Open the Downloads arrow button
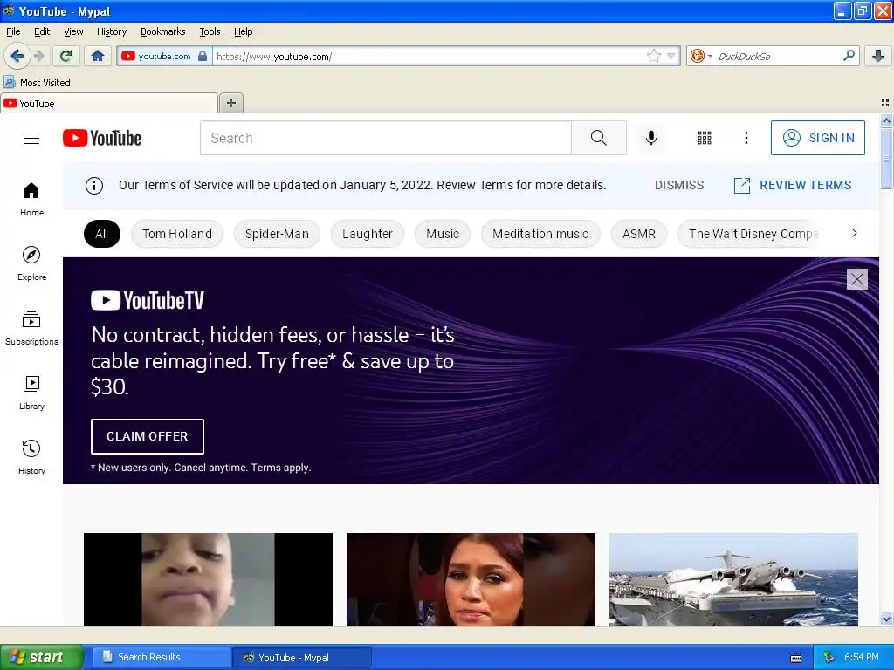The width and height of the screenshot is (894, 670). tap(878, 56)
